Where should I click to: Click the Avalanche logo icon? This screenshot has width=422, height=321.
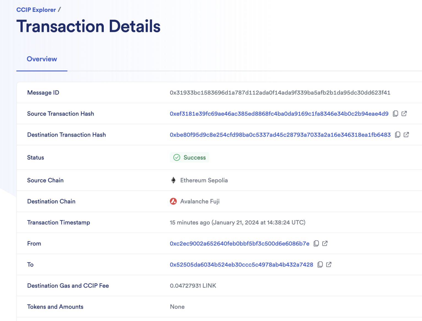coord(173,201)
